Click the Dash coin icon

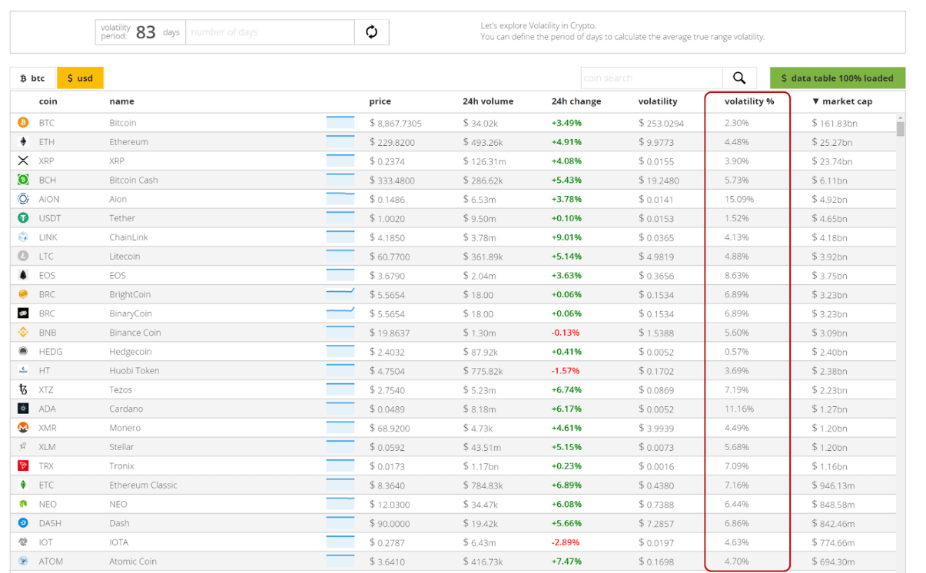[x=23, y=523]
